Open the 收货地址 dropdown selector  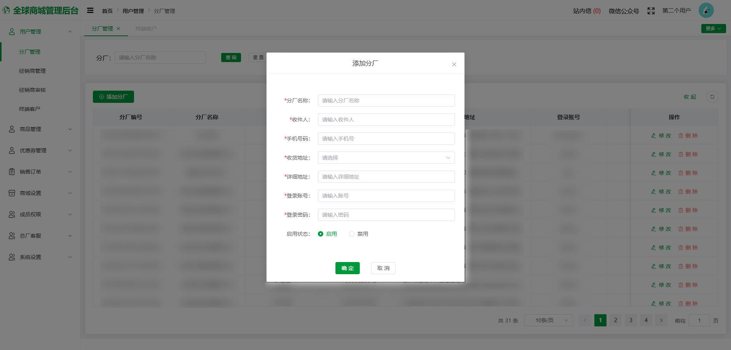point(386,158)
